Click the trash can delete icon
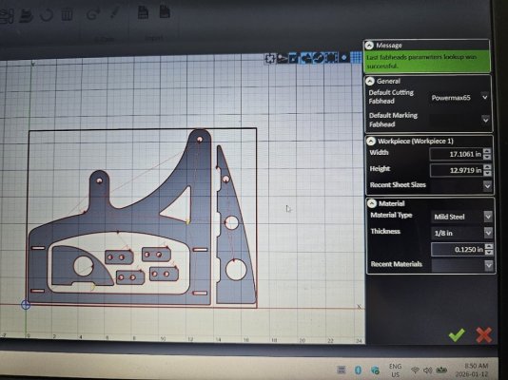Viewport: 508px width, 380px height. pos(67,14)
